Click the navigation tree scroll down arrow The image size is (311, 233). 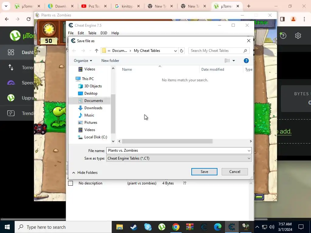tap(113, 141)
